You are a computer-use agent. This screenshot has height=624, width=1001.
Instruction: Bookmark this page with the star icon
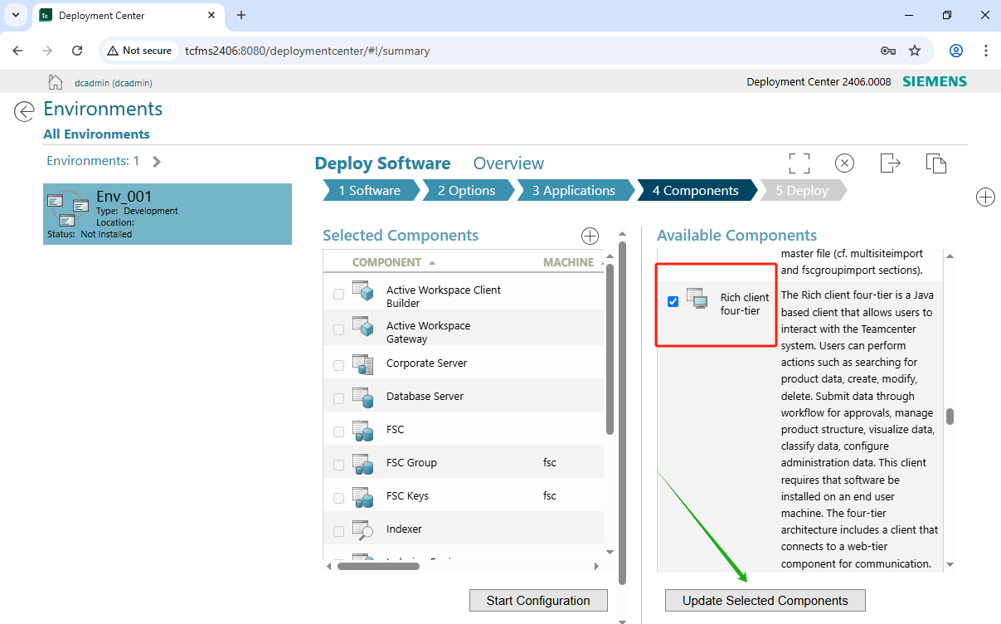pos(915,51)
